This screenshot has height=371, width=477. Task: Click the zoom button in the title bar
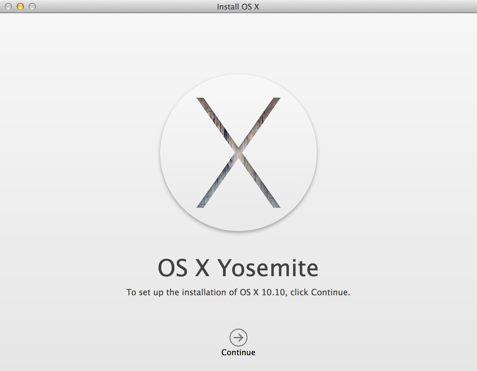coord(32,7)
